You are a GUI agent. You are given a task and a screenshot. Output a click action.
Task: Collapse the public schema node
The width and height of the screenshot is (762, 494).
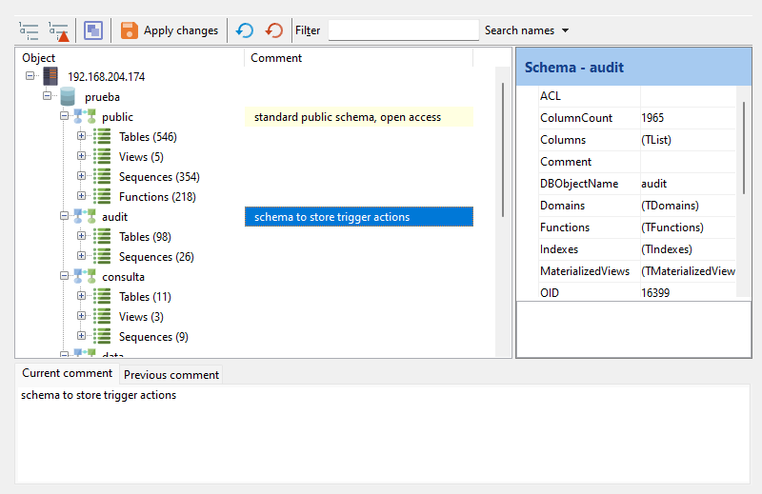pyautogui.click(x=65, y=116)
